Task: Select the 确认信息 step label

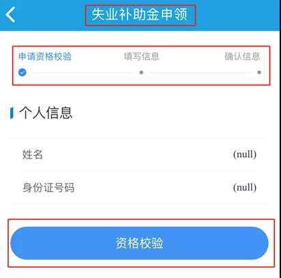Action: (242, 57)
